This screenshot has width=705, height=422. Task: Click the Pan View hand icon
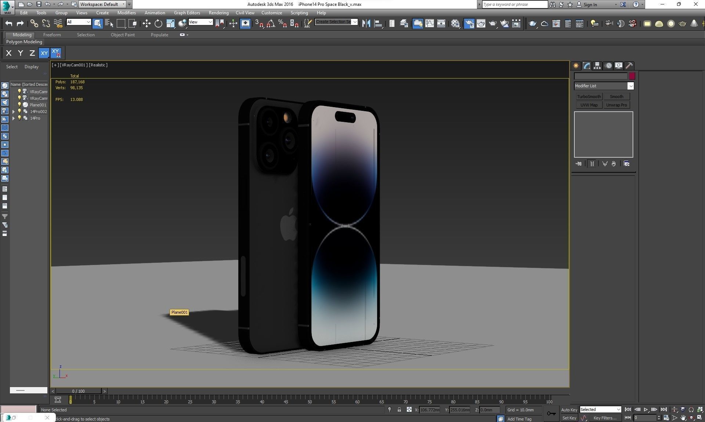tap(683, 418)
